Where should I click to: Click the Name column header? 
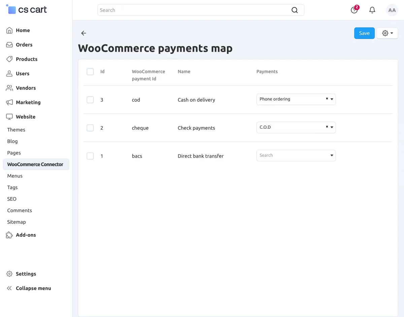(x=184, y=72)
